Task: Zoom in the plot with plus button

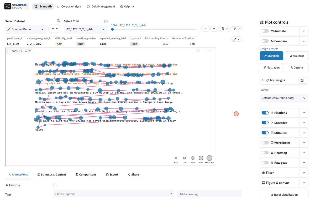Action: (22, 51)
